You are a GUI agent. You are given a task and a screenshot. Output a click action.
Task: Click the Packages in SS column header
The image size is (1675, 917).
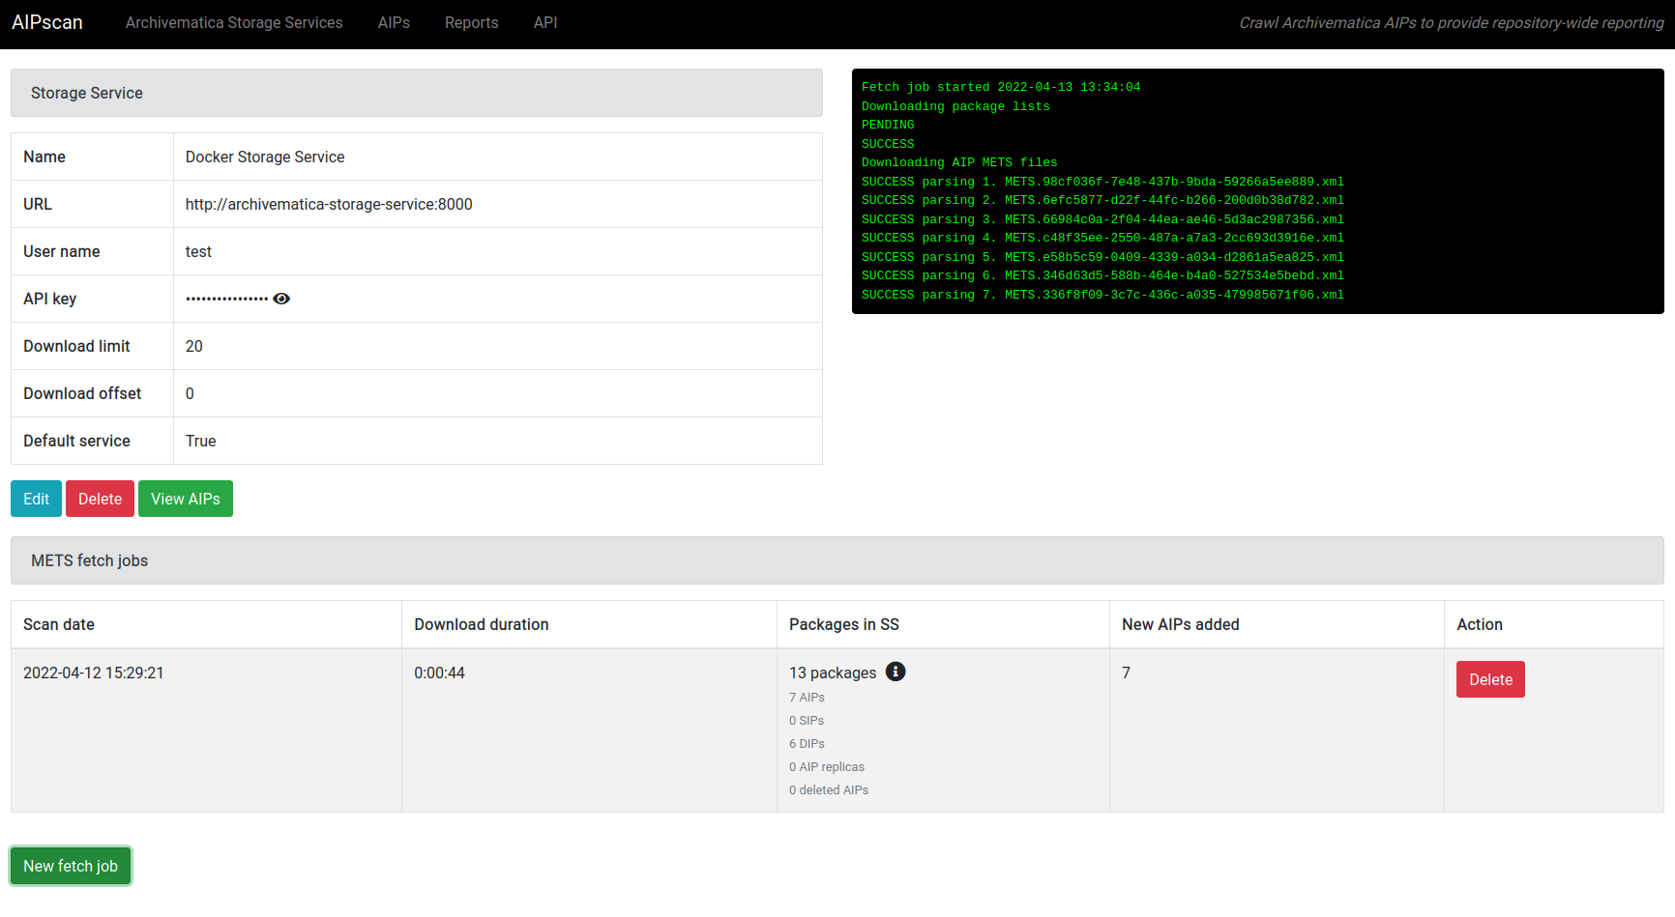pyautogui.click(x=844, y=624)
